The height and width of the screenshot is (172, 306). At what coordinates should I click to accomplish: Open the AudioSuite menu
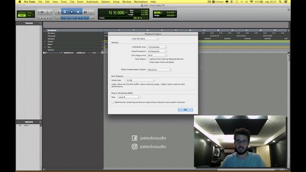click(92, 2)
